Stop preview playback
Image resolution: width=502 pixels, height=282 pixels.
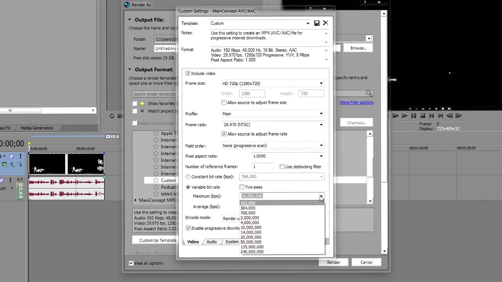tap(423, 116)
